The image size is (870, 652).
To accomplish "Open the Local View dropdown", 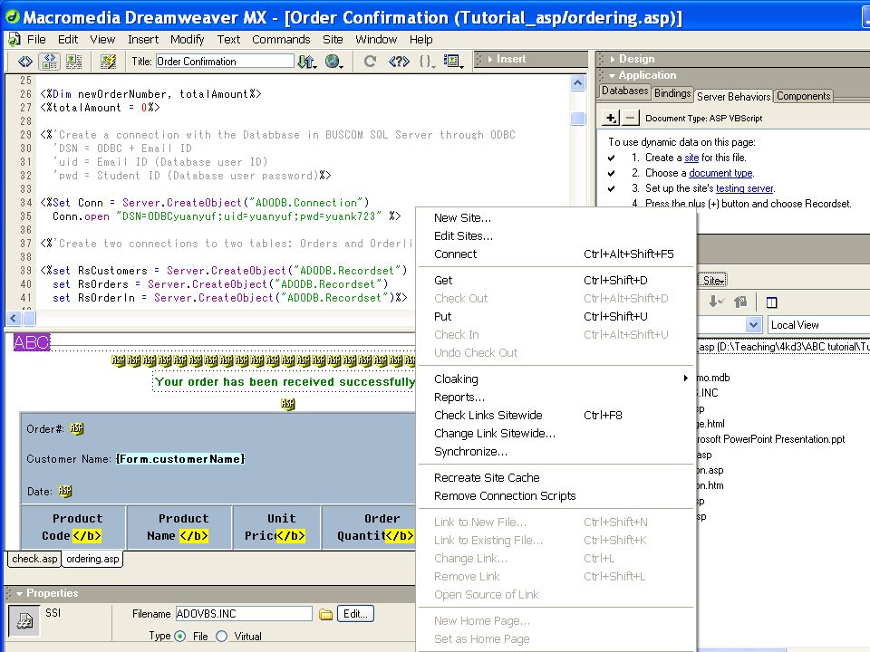I will pos(819,325).
